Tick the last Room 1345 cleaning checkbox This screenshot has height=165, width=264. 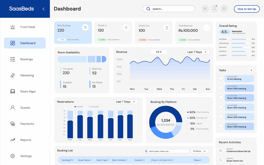tap(221, 126)
